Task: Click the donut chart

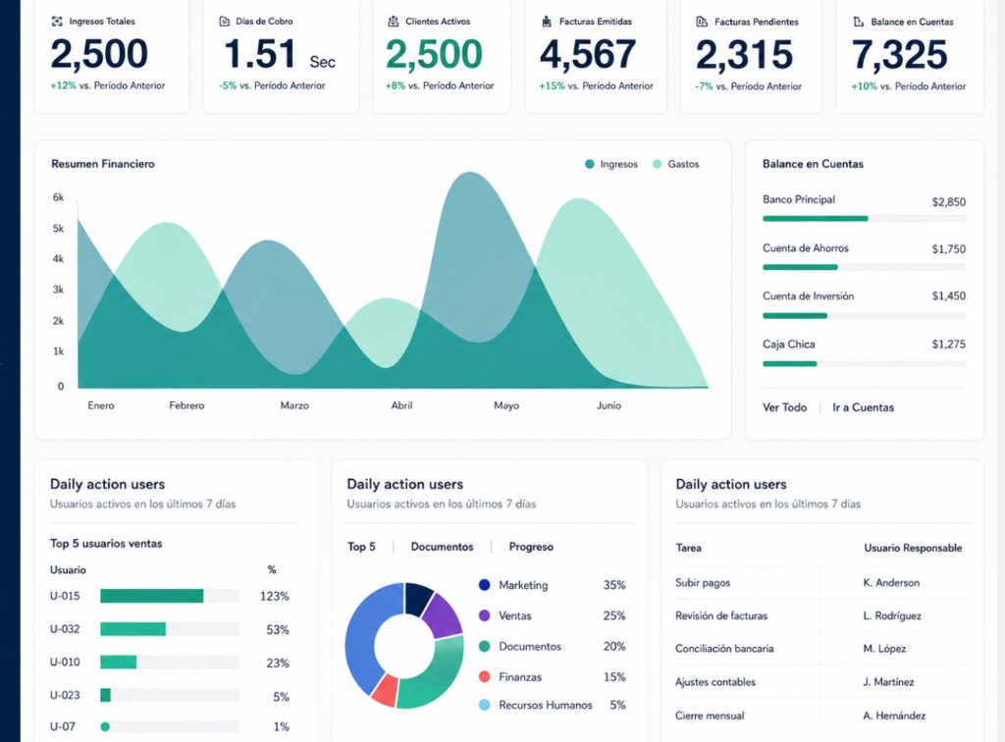Action: [x=404, y=645]
